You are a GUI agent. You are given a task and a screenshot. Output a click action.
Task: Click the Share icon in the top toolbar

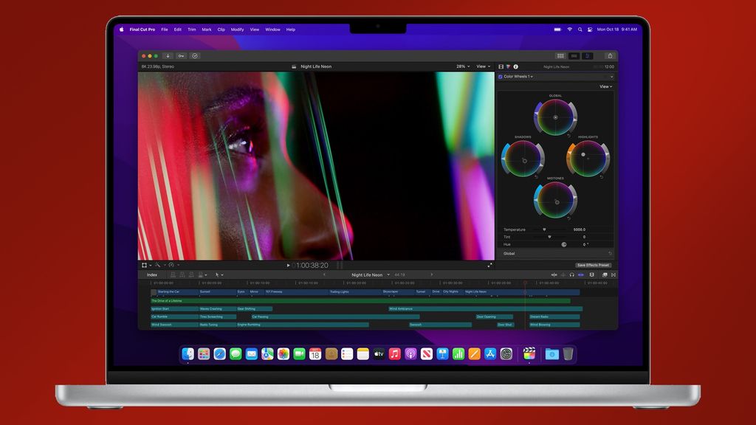point(611,55)
